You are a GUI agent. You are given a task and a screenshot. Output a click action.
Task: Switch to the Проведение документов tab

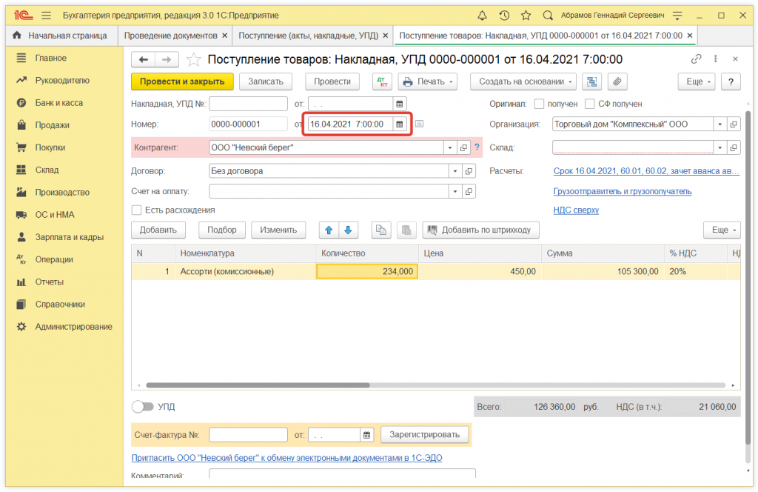click(171, 36)
